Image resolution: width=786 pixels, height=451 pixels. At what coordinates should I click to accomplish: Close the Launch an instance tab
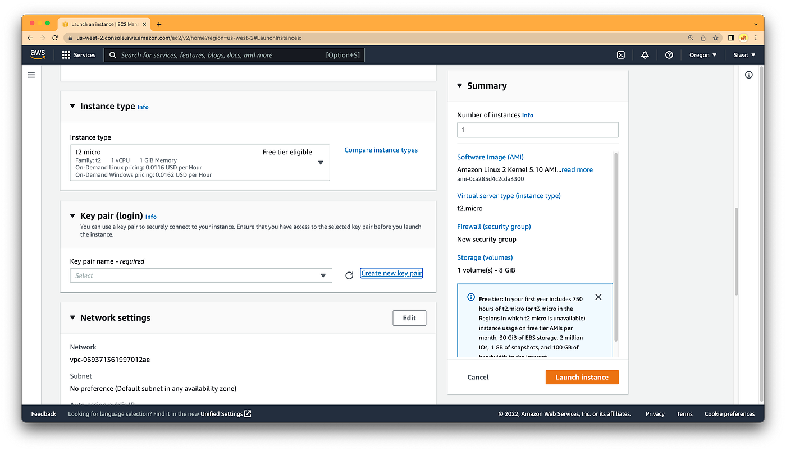coord(144,24)
